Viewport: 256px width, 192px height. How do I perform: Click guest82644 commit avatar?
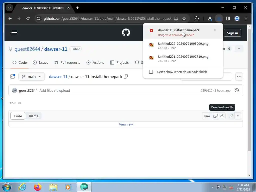tap(14, 90)
